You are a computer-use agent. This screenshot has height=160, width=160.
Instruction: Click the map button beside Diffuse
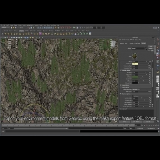click(150, 61)
